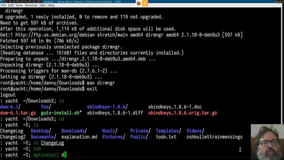Click the xbindkeys_1.8.6-1.diff file name
The height and width of the screenshot is (160, 284).
click(x=115, y=113)
